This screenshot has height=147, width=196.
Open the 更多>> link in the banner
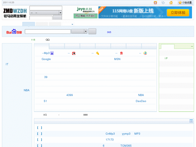coord(162,16)
